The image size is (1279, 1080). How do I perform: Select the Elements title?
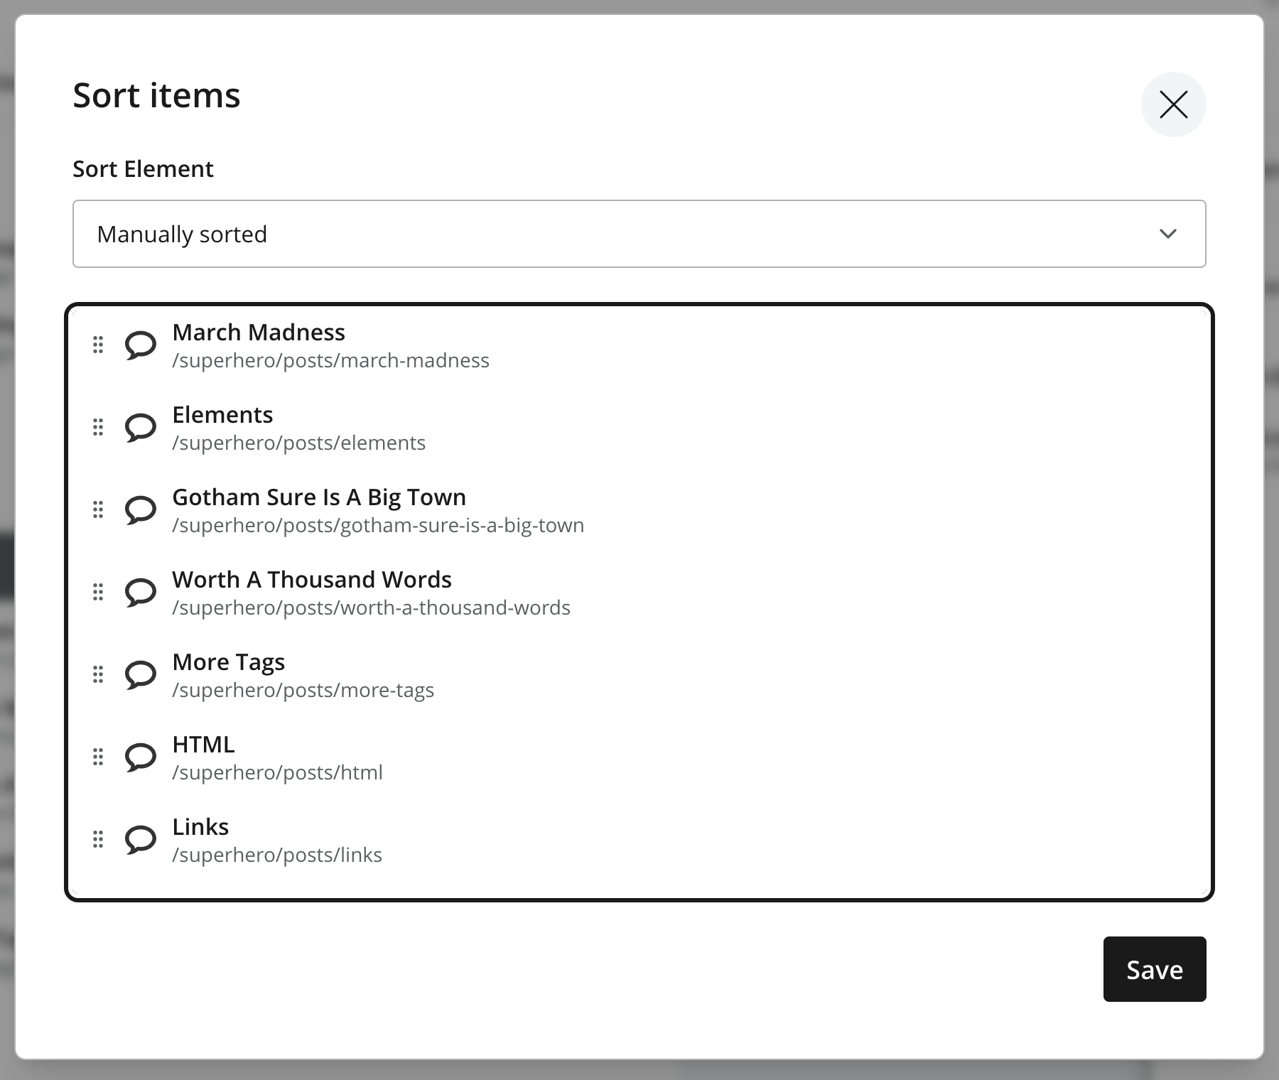[222, 415]
